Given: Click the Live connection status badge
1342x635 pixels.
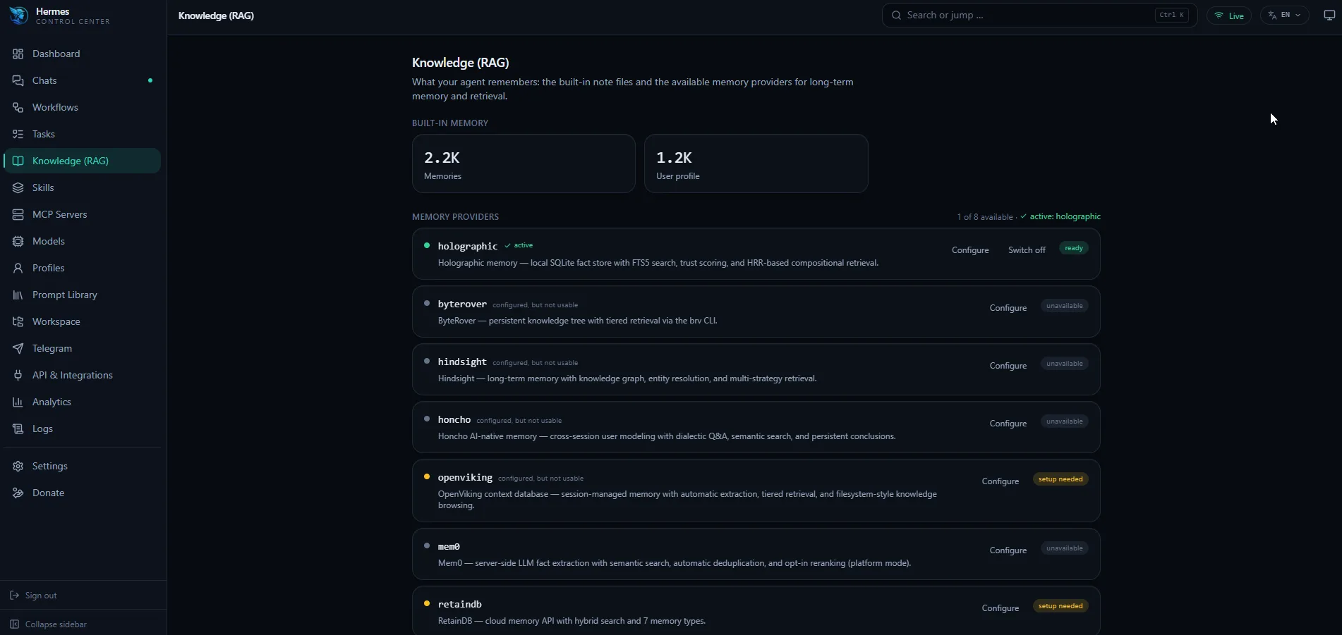Looking at the screenshot, I should (x=1228, y=16).
